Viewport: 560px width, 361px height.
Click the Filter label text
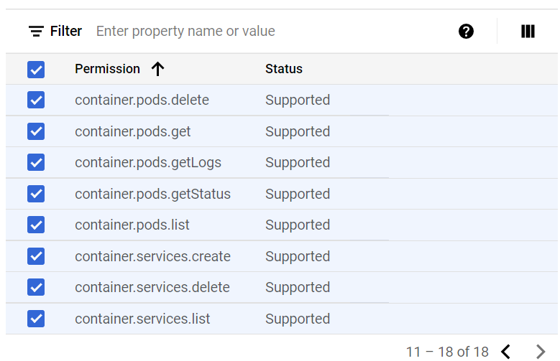point(66,32)
